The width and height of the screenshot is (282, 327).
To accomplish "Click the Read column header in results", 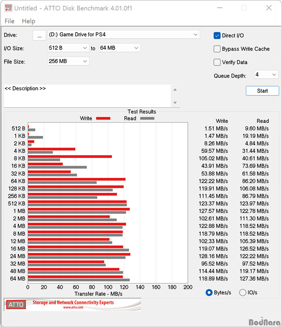I will [263, 121].
